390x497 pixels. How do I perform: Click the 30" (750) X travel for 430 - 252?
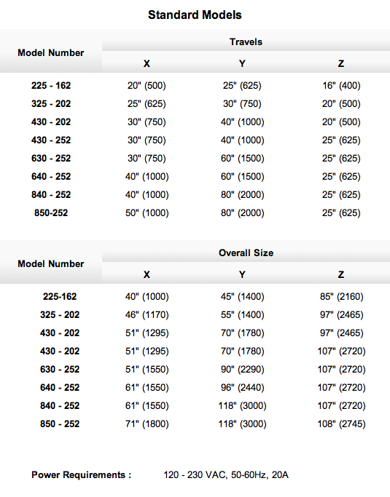tap(147, 140)
